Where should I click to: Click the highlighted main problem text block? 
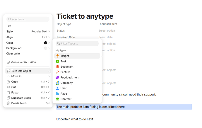click(124, 107)
